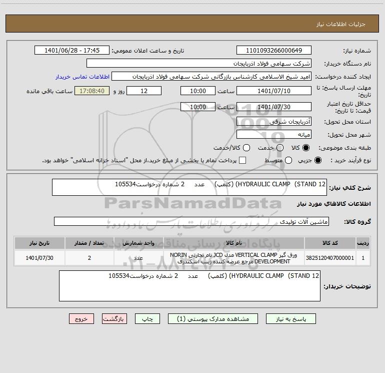Click the توضیحات خریدار text area
The image size is (385, 373).
tap(189, 286)
